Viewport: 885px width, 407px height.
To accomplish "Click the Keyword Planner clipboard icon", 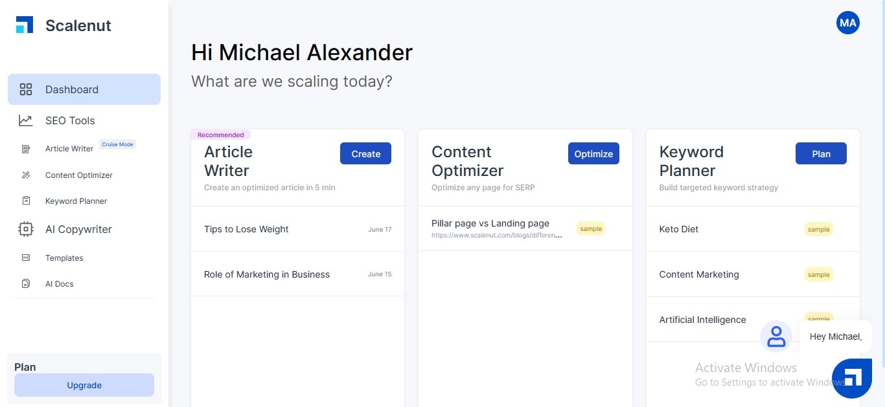I will tap(26, 201).
